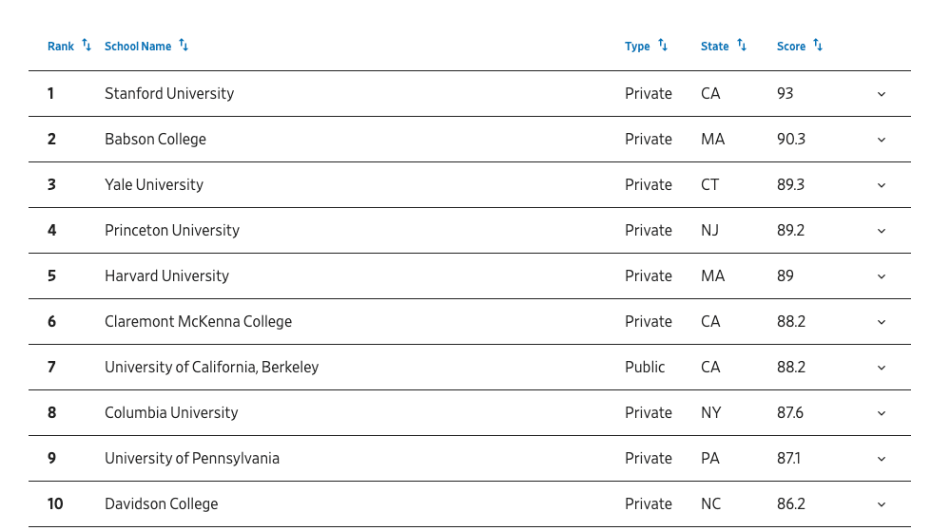Image resolution: width=931 pixels, height=531 pixels.
Task: Expand the Stanford University row chevron
Action: pos(882,94)
